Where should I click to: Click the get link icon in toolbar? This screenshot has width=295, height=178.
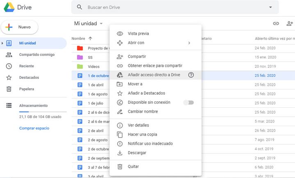pos(276,23)
